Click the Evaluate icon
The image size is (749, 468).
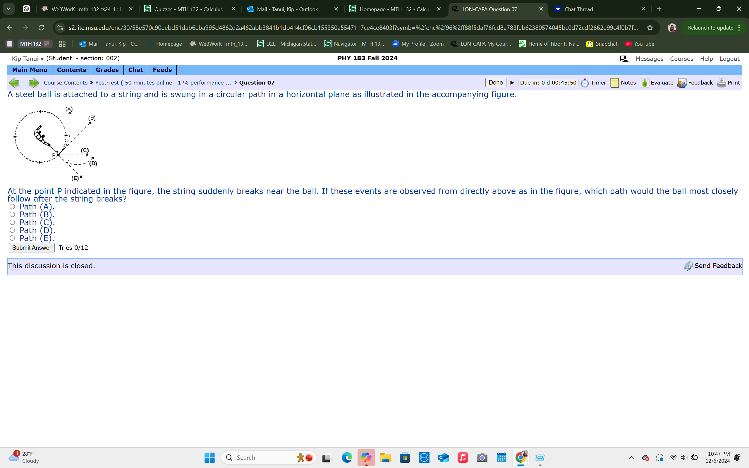[x=645, y=83]
